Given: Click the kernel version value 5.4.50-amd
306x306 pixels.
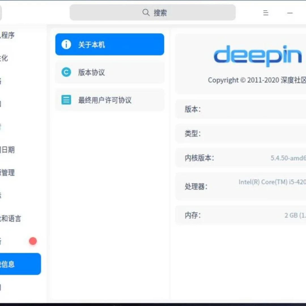Looking at the screenshot, I should point(288,158).
